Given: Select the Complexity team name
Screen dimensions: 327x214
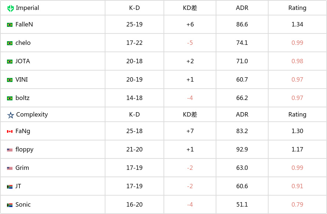Looking at the screenshot, I should (32, 115).
